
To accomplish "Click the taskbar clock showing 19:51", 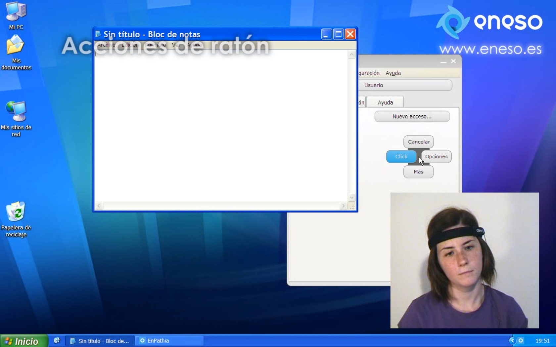I will [542, 341].
